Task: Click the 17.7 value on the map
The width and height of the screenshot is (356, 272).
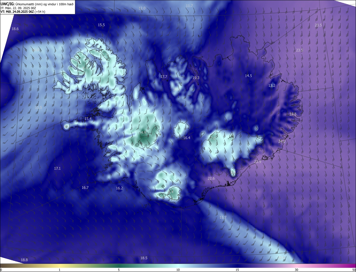Action: point(164,77)
